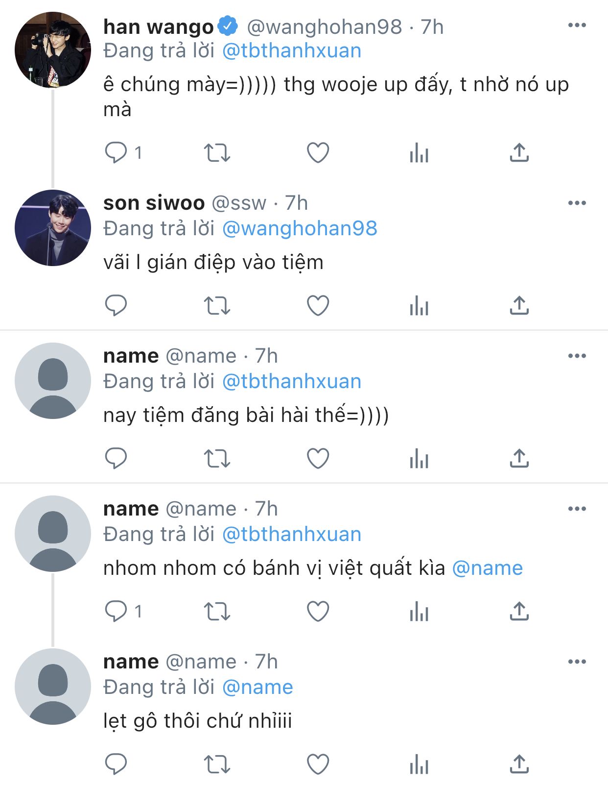Screen dimensions: 608x788
Task: Open more options on "lẹt gô thôi" tweet
Action: 577,662
